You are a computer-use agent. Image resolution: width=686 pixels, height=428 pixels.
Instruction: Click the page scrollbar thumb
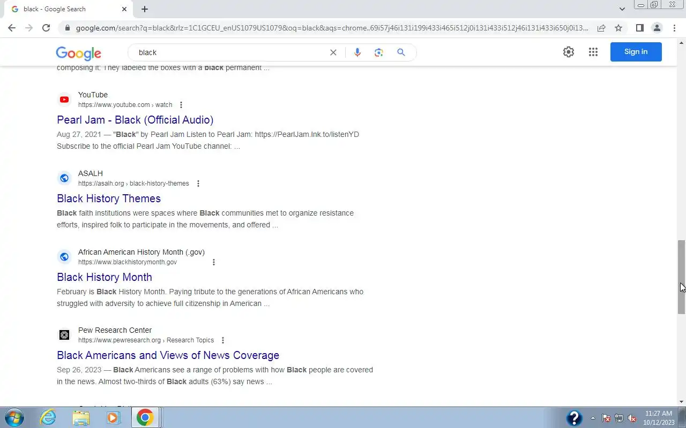tap(681, 277)
